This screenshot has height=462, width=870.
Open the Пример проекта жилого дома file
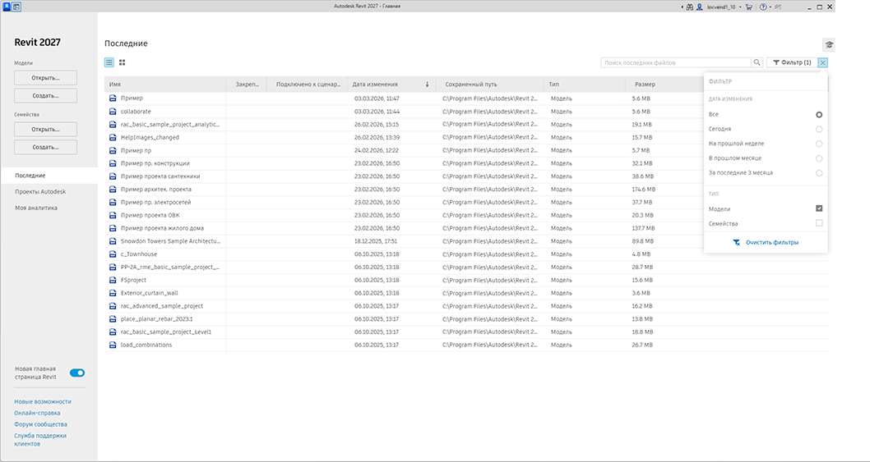point(162,228)
